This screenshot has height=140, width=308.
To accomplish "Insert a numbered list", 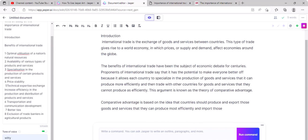I will (x=115, y=26).
